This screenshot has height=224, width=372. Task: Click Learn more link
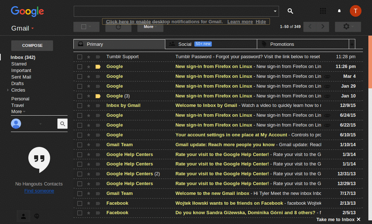(x=240, y=21)
